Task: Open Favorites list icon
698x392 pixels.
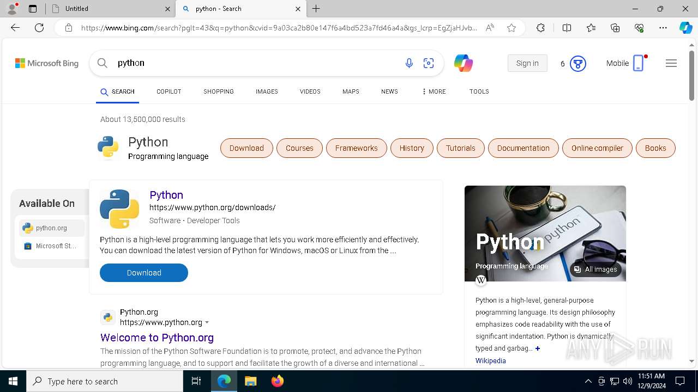Action: 591,28
